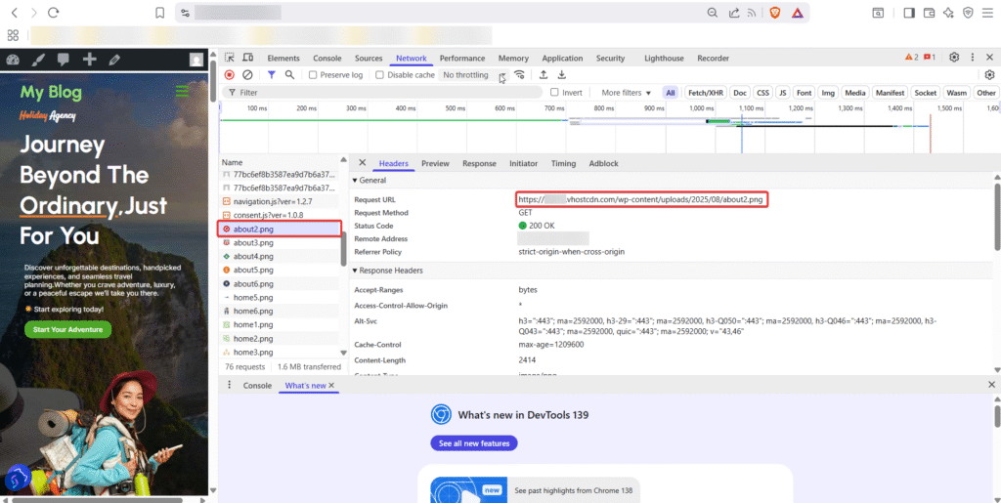Click the WordPress customize brush icon
The width and height of the screenshot is (1001, 503).
[x=38, y=60]
